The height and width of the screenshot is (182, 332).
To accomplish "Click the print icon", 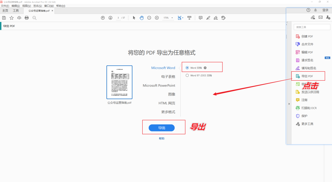I will click(27, 18).
